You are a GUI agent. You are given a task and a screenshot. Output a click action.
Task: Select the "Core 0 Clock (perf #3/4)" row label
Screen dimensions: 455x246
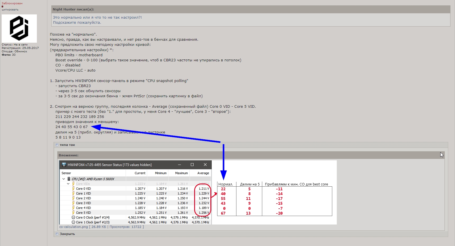(93, 217)
